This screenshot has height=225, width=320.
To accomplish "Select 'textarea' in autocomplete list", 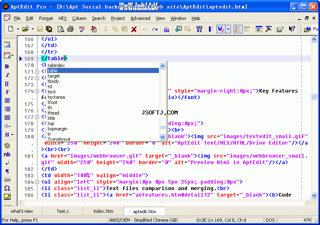I will (x=103, y=97).
